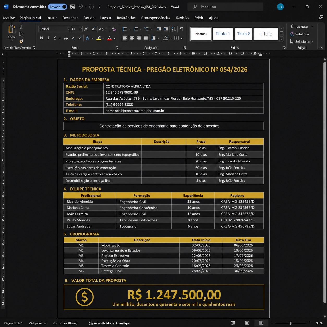
Task: Click the sort A-Z icon
Action: point(173,29)
